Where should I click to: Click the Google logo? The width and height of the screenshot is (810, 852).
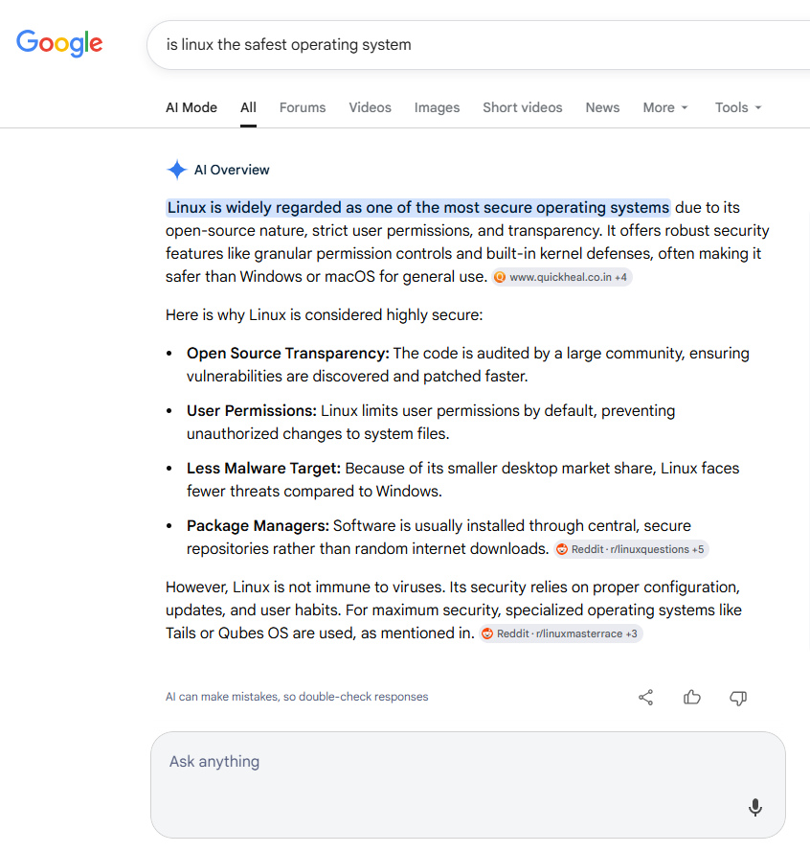pos(59,43)
